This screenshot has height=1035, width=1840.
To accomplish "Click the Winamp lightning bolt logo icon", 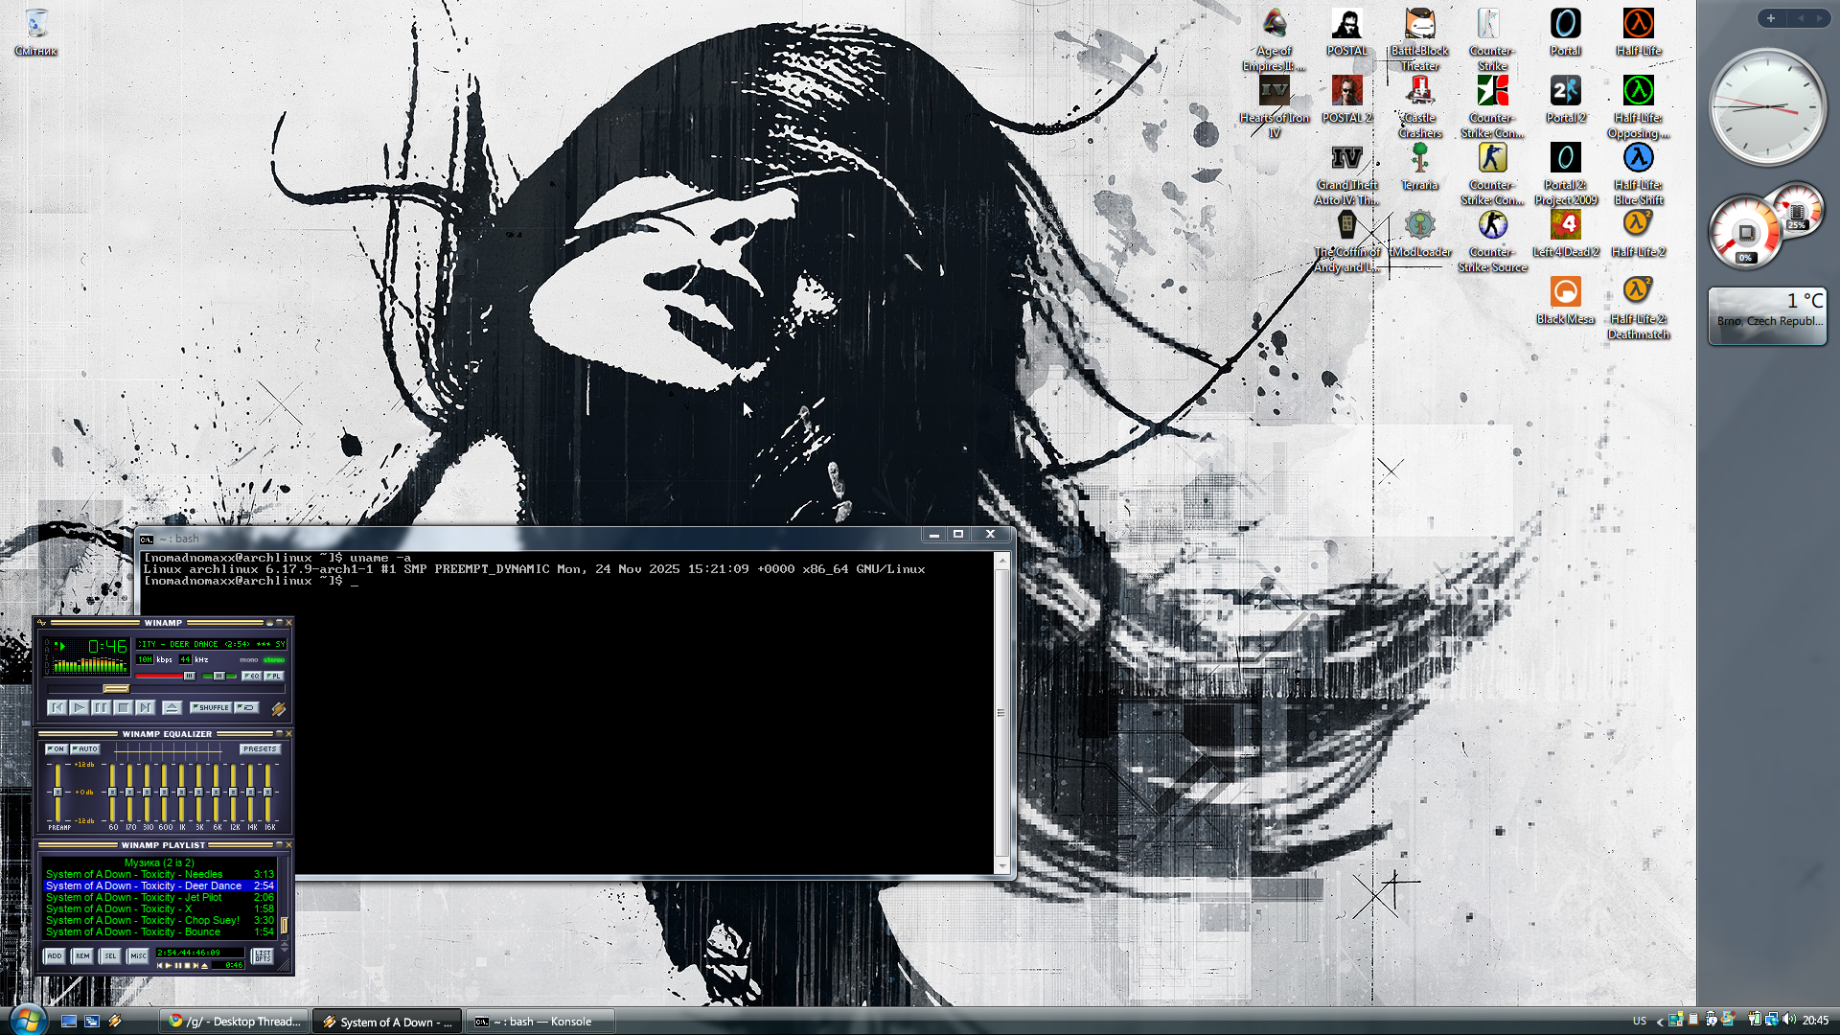I will point(278,709).
